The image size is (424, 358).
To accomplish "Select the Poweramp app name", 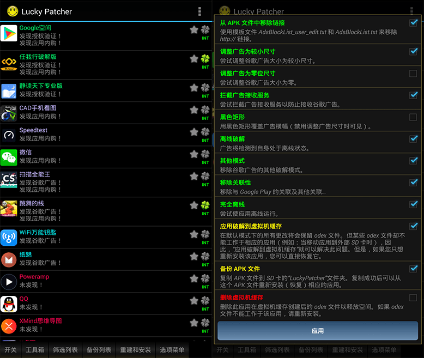I will click(x=34, y=277).
